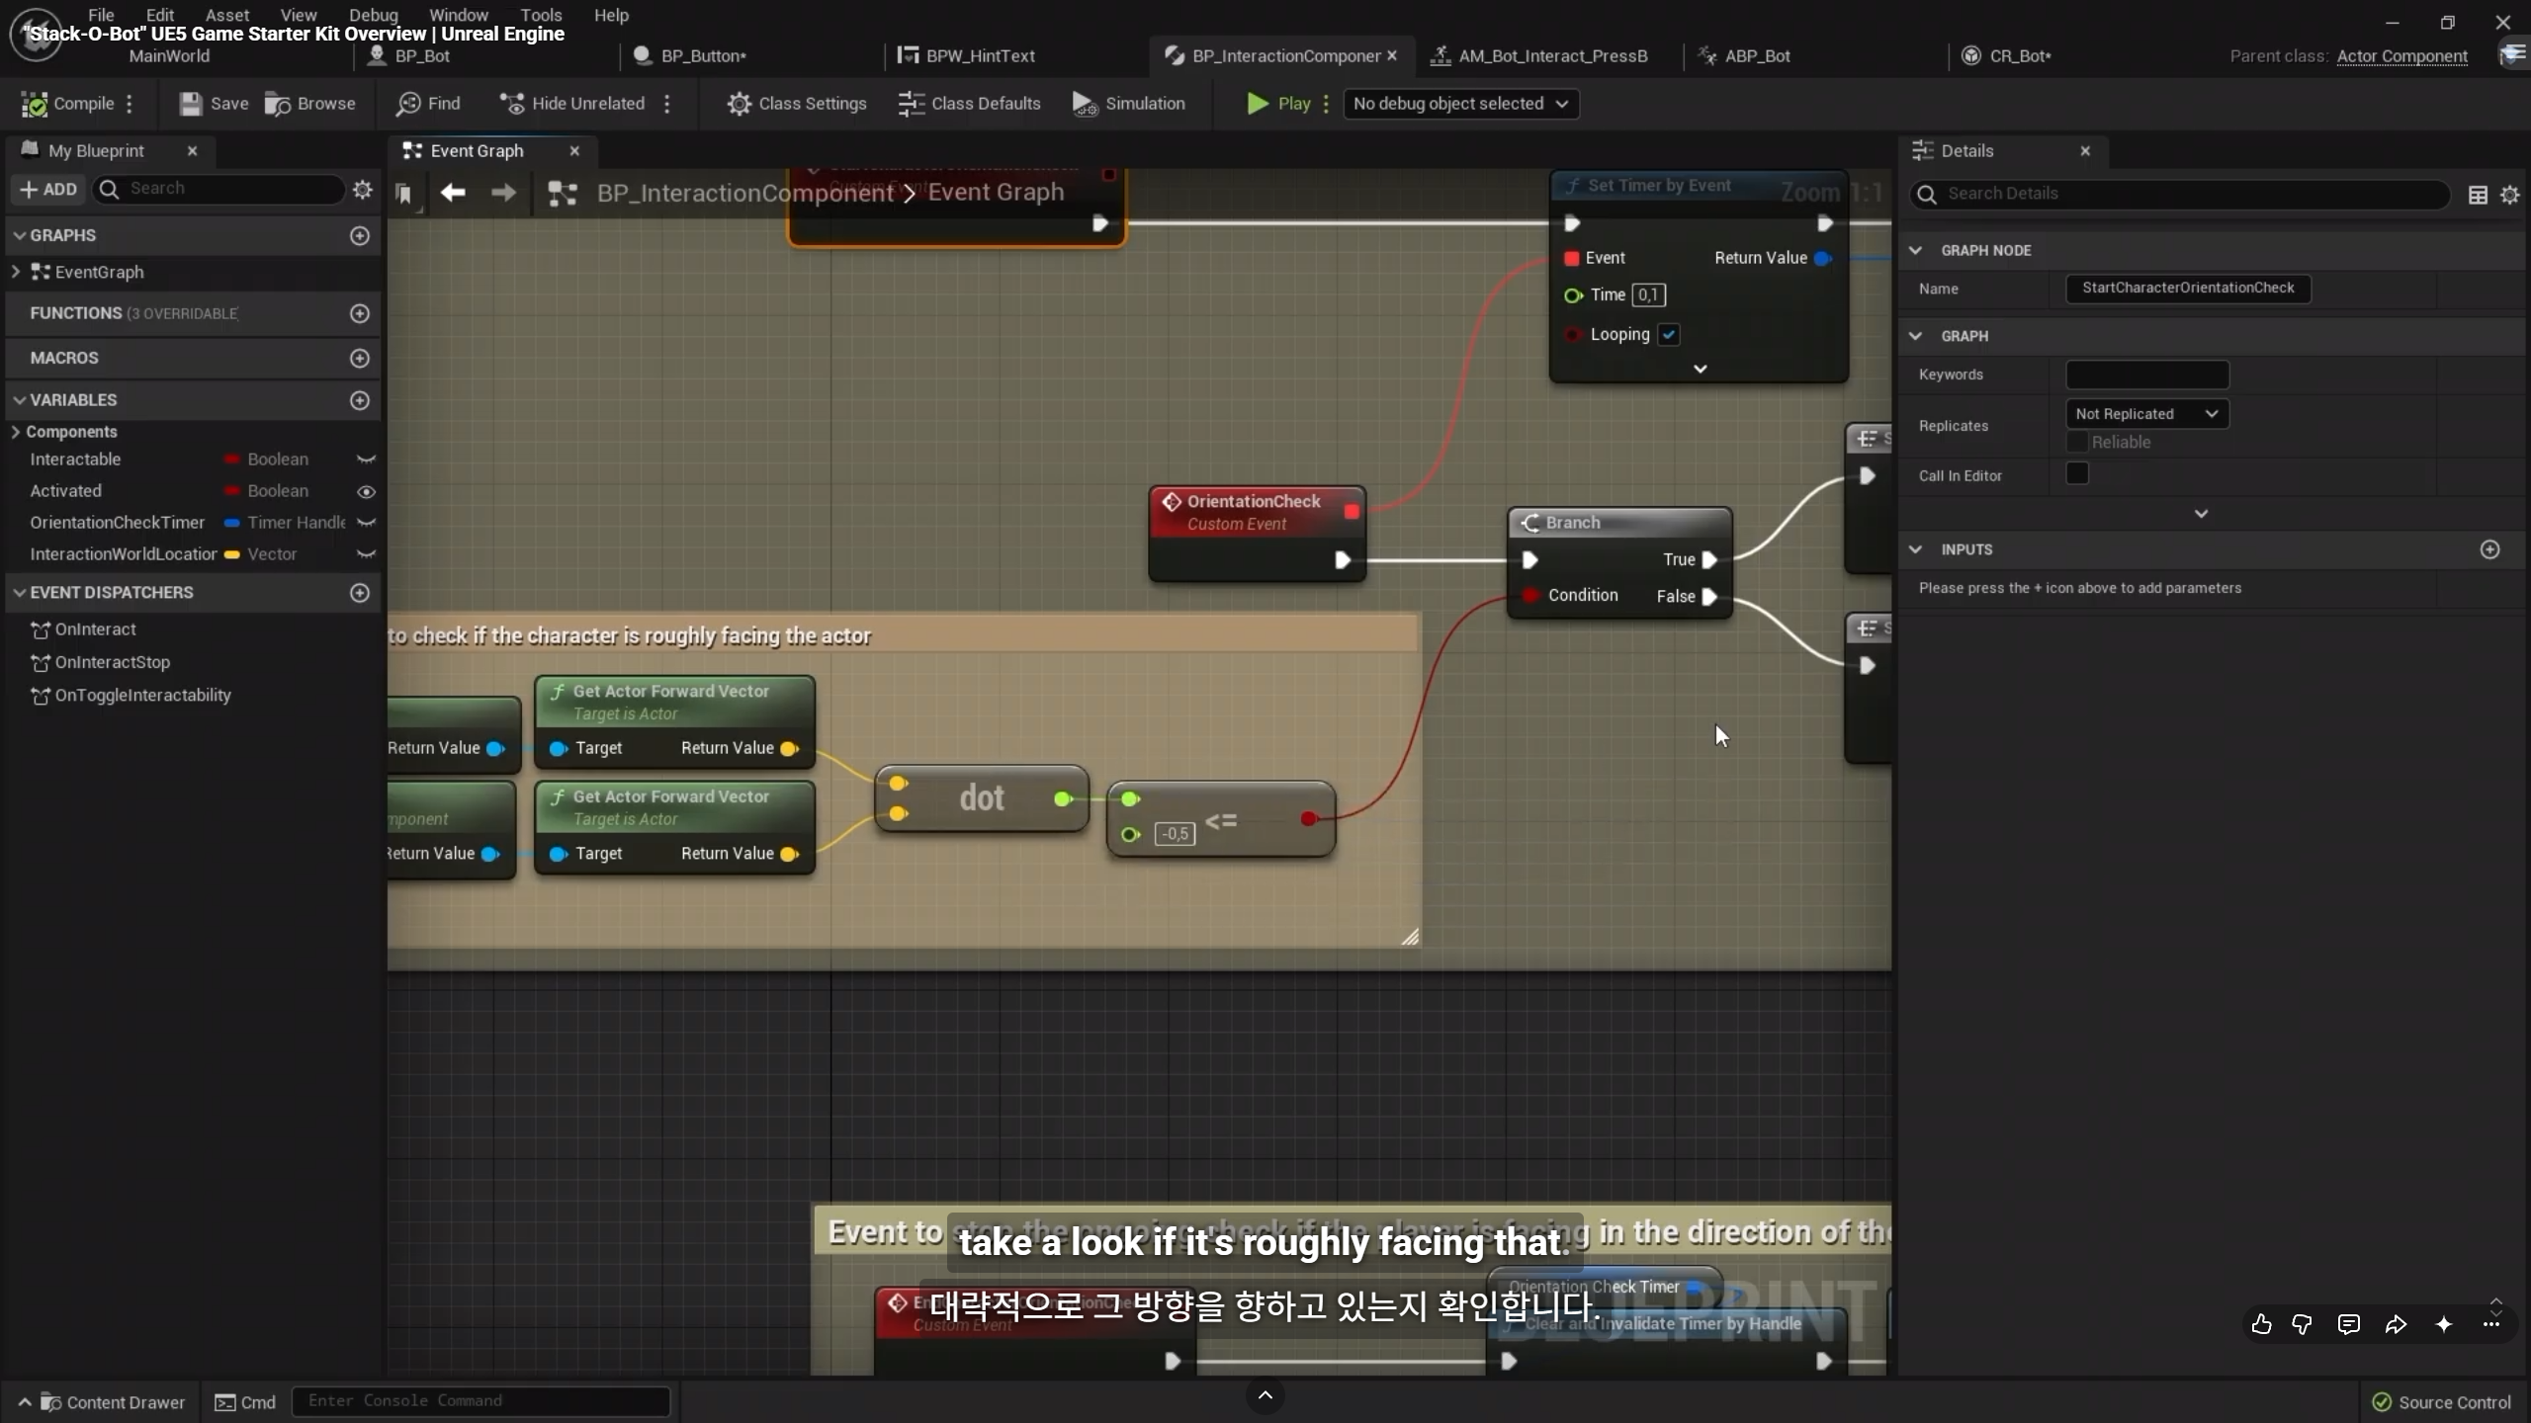Dislike the video with thumbs down
The height and width of the screenshot is (1423, 2531).
[2303, 1324]
